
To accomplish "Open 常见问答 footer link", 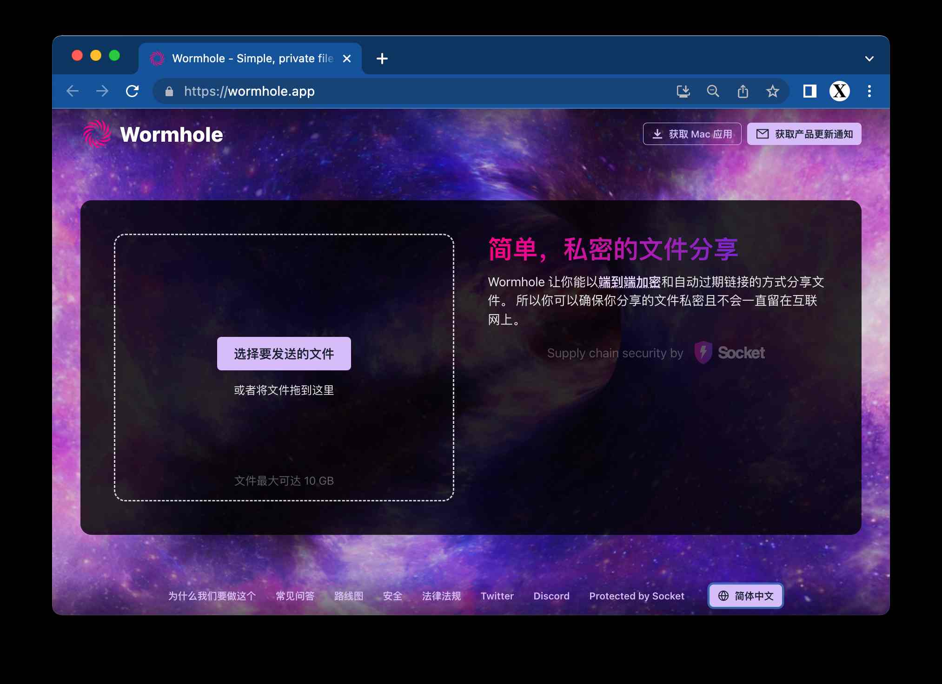I will 295,596.
